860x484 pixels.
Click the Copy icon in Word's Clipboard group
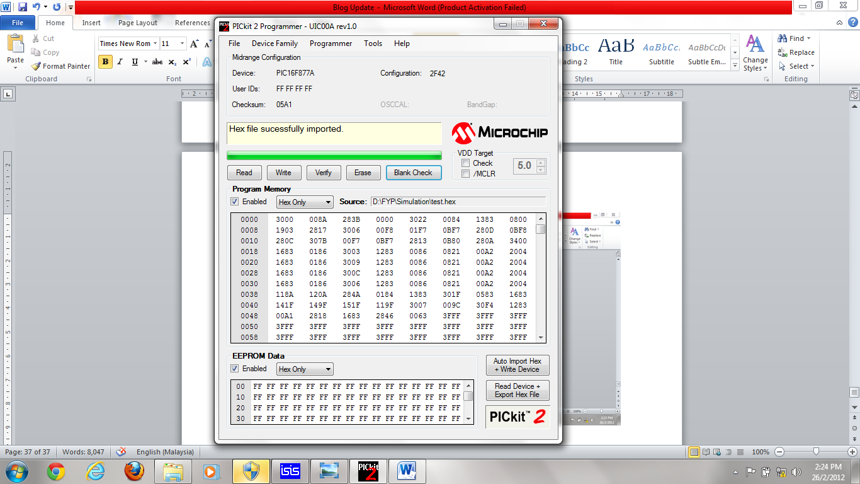coord(35,52)
